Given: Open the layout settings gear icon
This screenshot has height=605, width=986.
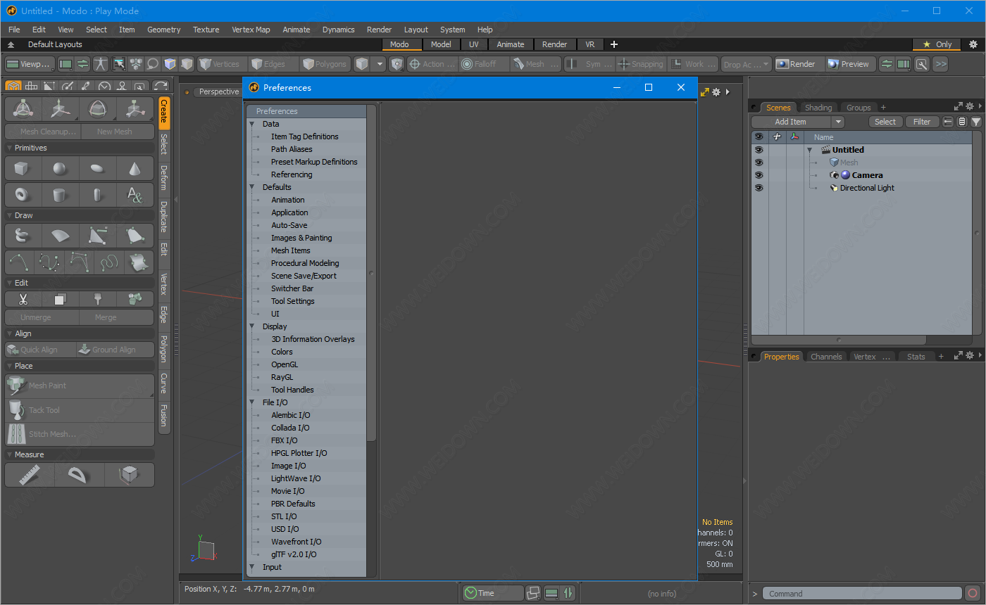Looking at the screenshot, I should tap(973, 44).
